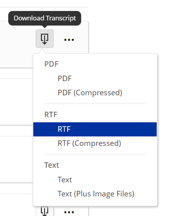Viewport: 181px width, 216px height.
Task: Click the divider between RTF and Text sections
Action: (x=95, y=154)
